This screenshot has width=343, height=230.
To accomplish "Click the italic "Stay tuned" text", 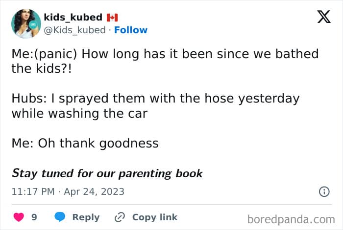I will [107, 173].
